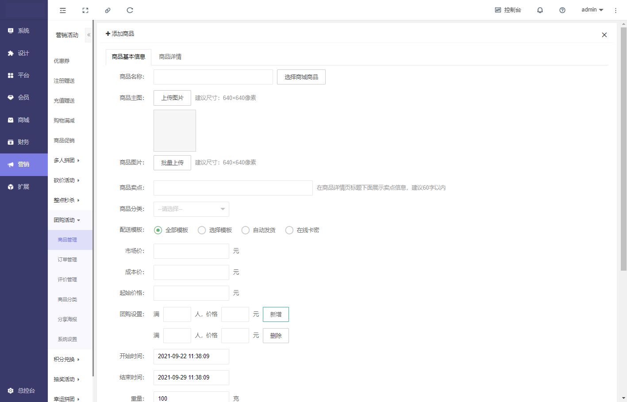Collapse the sidebar menu icon
The image size is (627, 402).
click(x=63, y=10)
